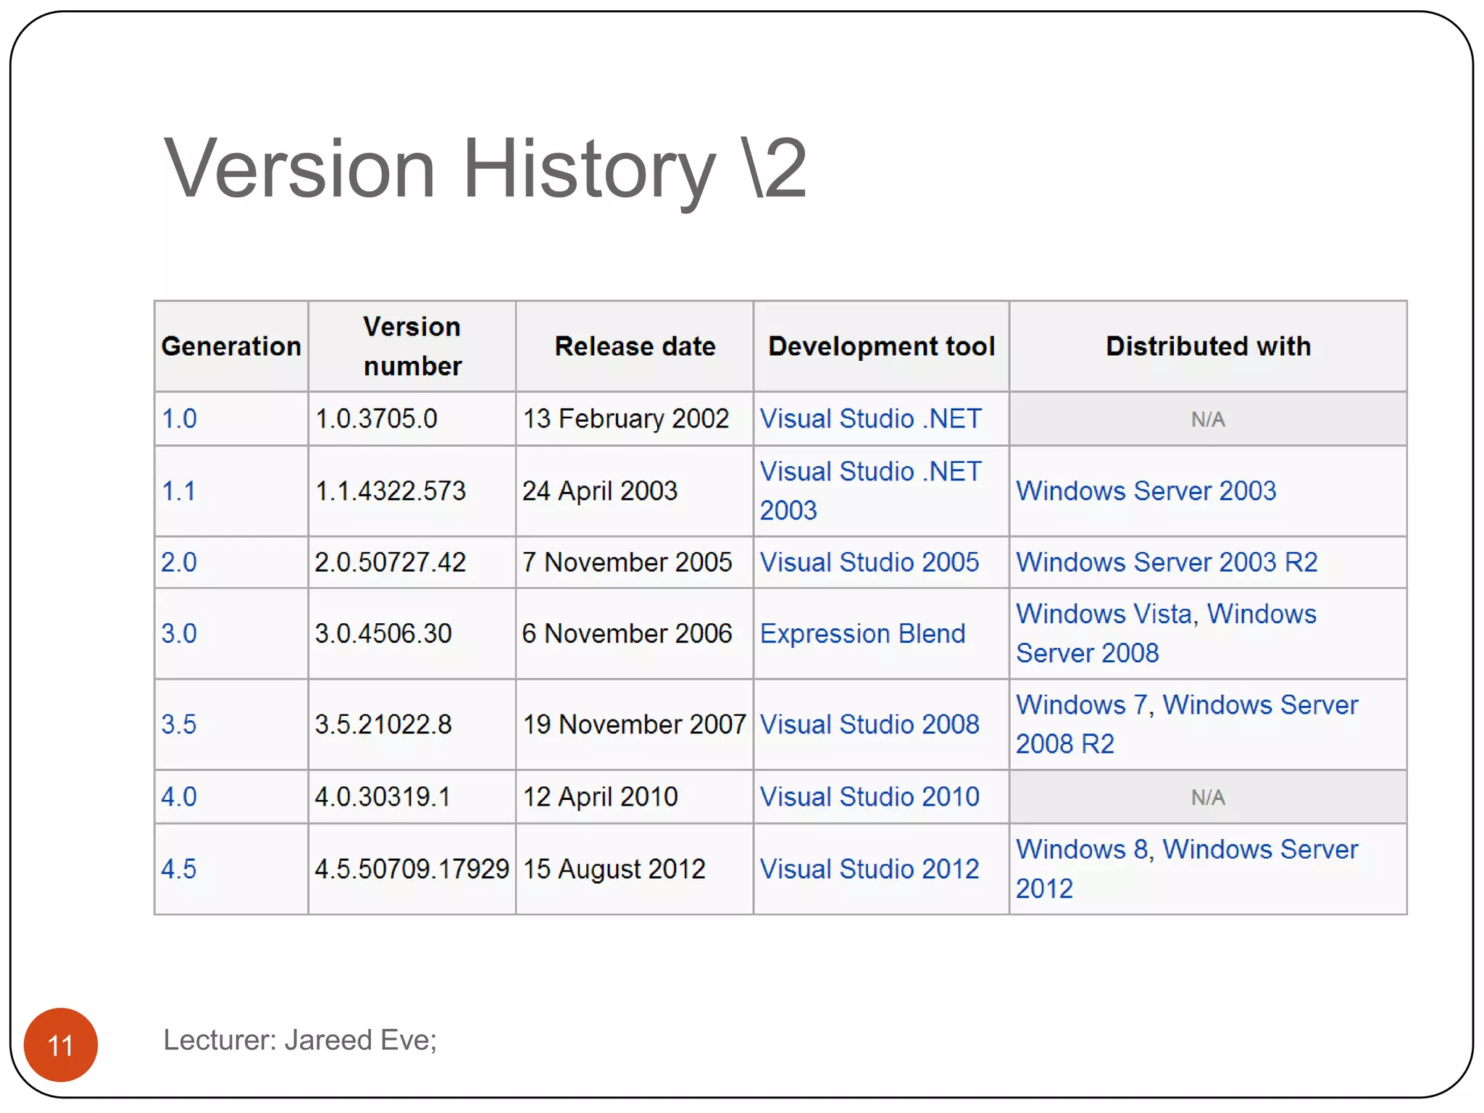Select the date 7 November 2005

[627, 562]
